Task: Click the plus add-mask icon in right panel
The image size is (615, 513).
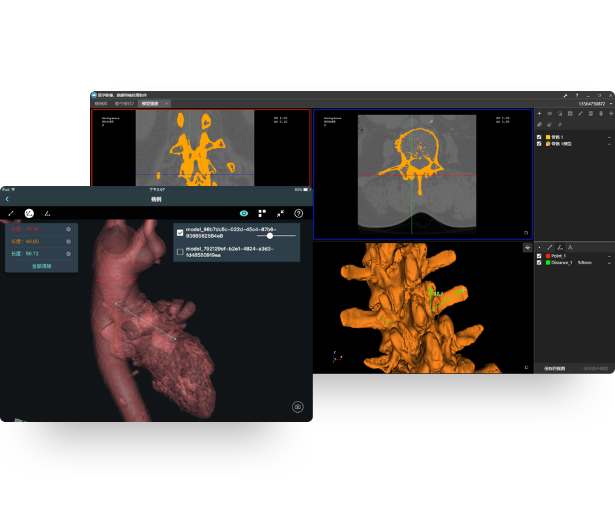Action: 539,114
